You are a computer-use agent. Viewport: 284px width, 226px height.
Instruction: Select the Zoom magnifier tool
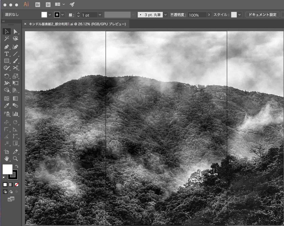tap(16, 159)
